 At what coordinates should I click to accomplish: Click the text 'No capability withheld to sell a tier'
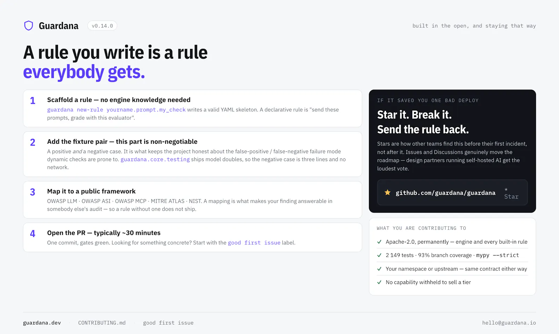(428, 282)
